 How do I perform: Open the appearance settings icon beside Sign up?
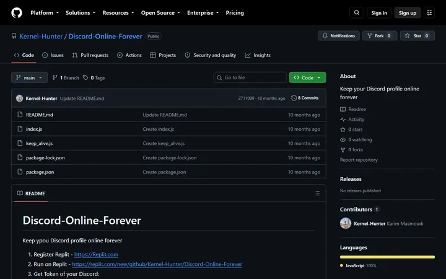pos(429,13)
